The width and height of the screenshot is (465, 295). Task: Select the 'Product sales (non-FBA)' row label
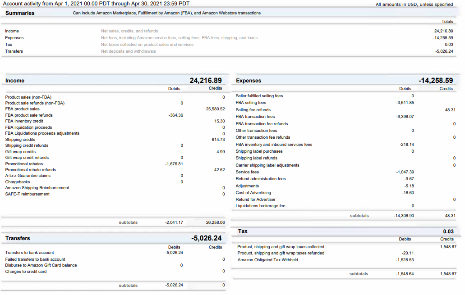[28, 97]
